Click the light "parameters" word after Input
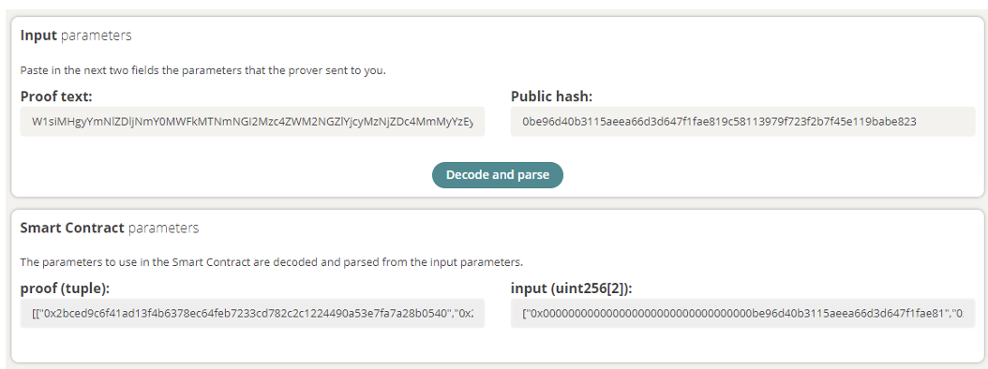 [97, 36]
